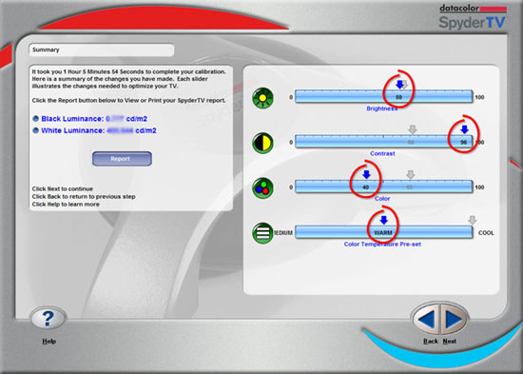Screen dimensions: 523x374
Task: Click the Brightness sun icon
Action: (262, 98)
